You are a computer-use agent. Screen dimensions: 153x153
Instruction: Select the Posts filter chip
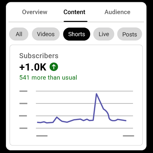point(130,34)
